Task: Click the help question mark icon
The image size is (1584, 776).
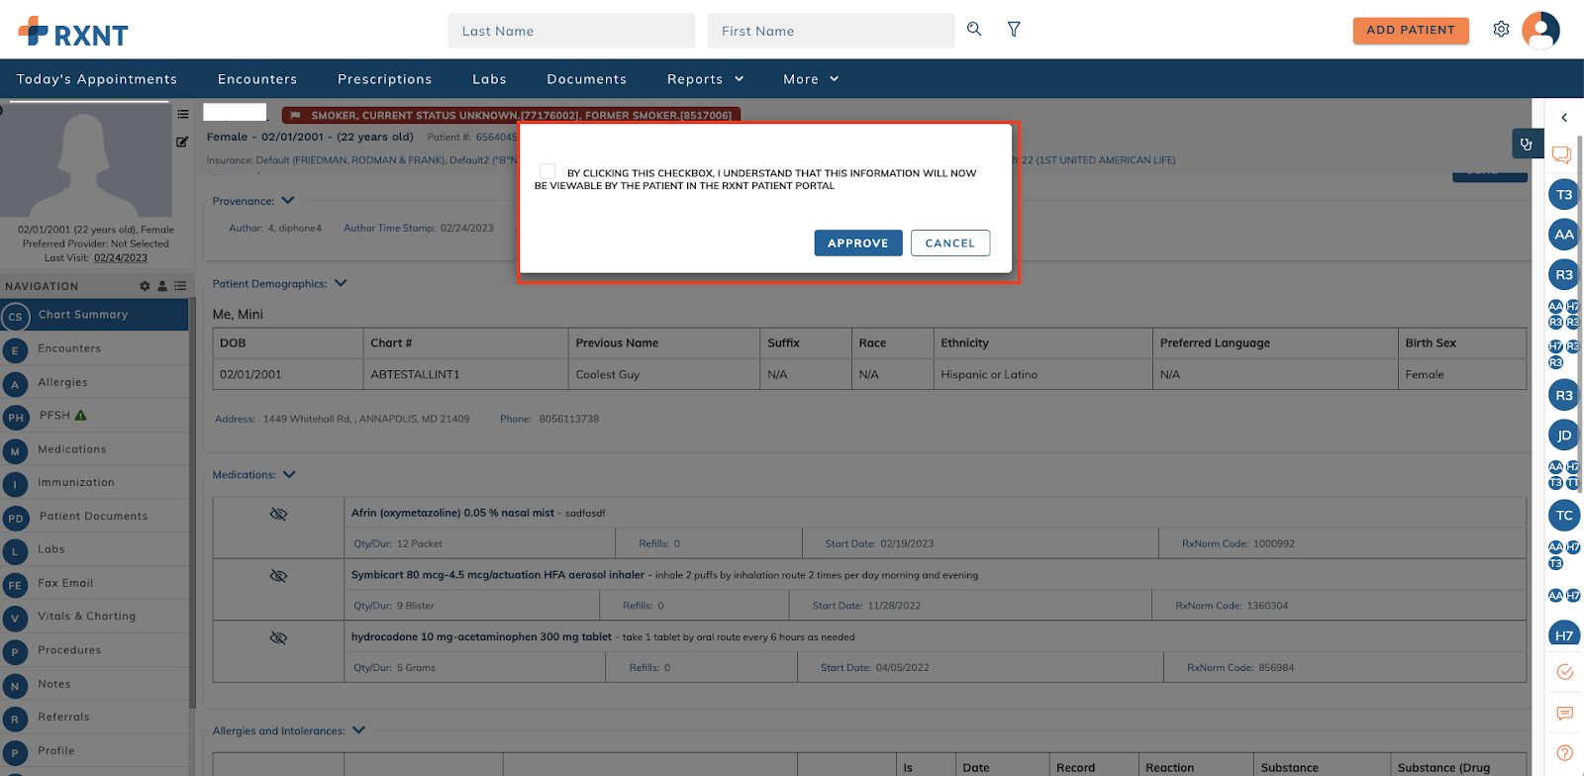Action: click(x=1564, y=753)
